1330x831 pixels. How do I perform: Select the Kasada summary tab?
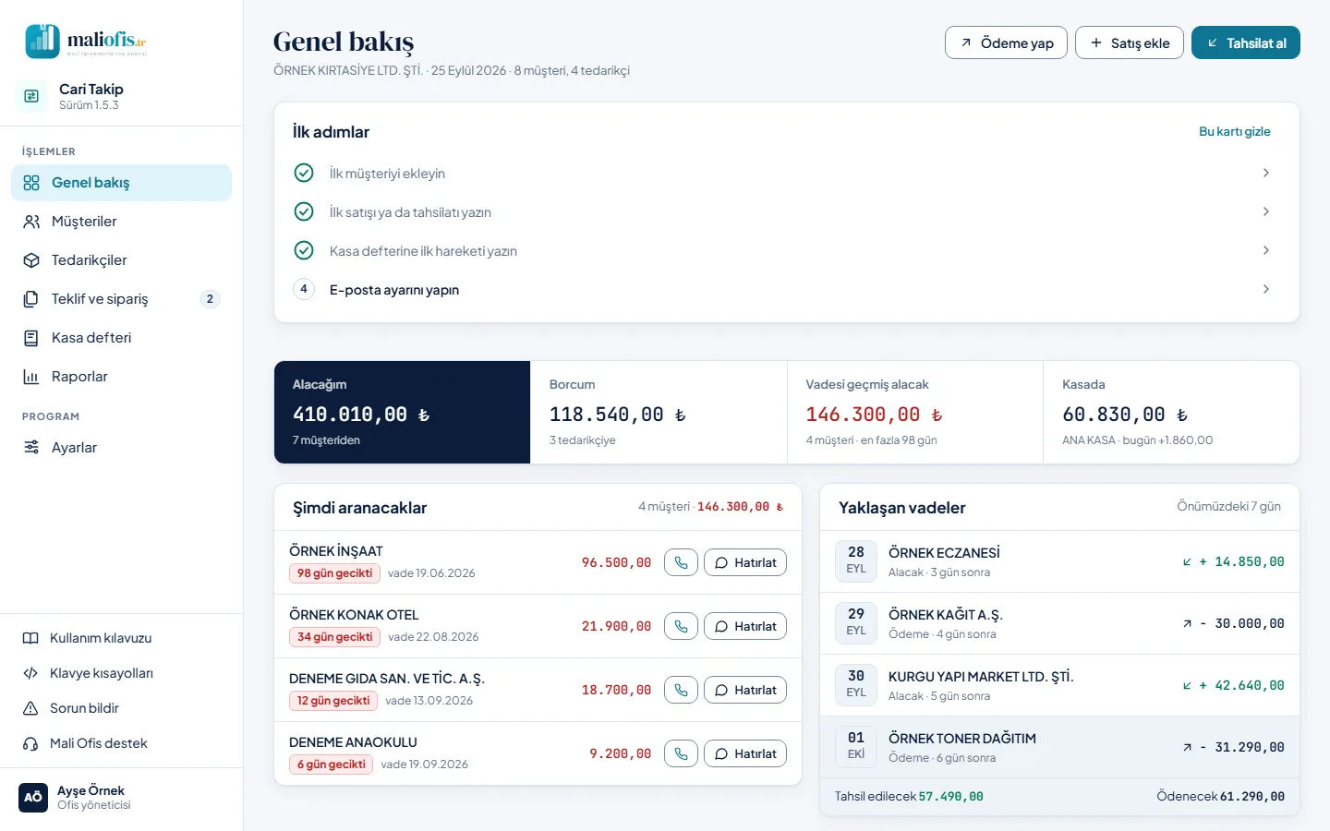click(1171, 412)
